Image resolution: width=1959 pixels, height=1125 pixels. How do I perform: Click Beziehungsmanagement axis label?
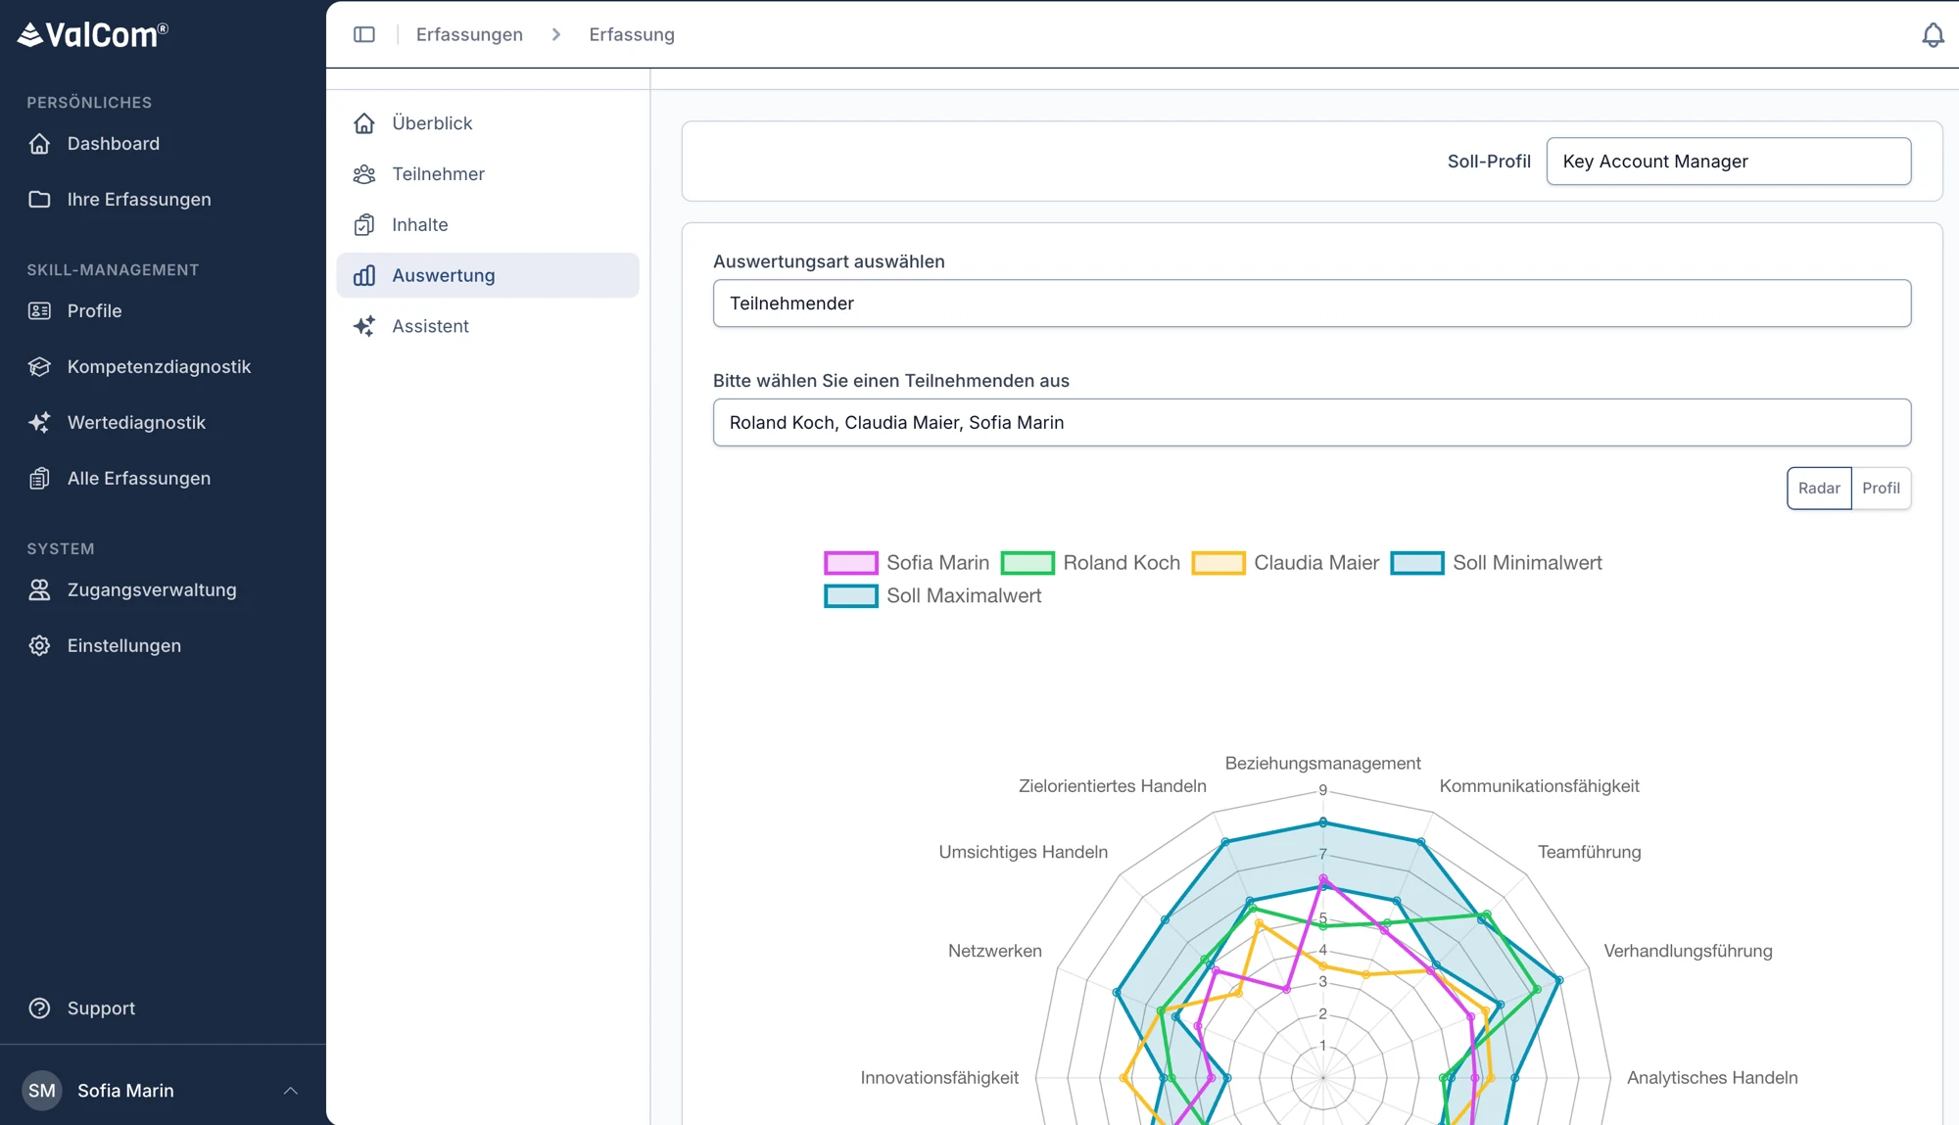click(x=1322, y=764)
